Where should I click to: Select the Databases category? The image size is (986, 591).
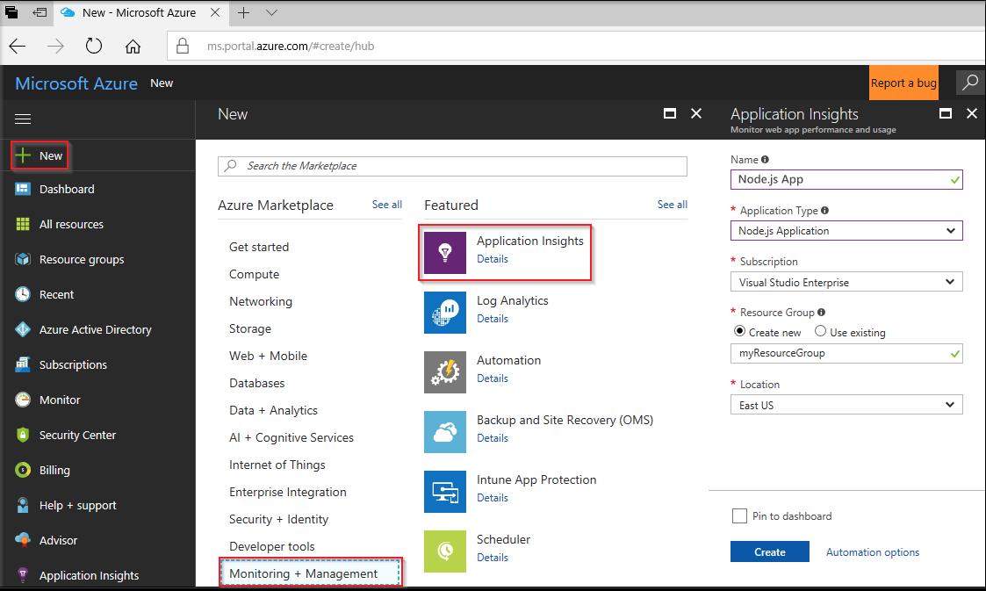[x=256, y=383]
